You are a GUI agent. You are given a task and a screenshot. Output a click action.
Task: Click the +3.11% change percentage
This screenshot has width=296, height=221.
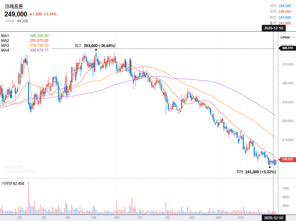50,14
